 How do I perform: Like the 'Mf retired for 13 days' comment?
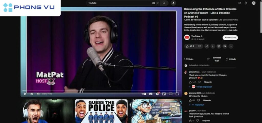coord(190,100)
